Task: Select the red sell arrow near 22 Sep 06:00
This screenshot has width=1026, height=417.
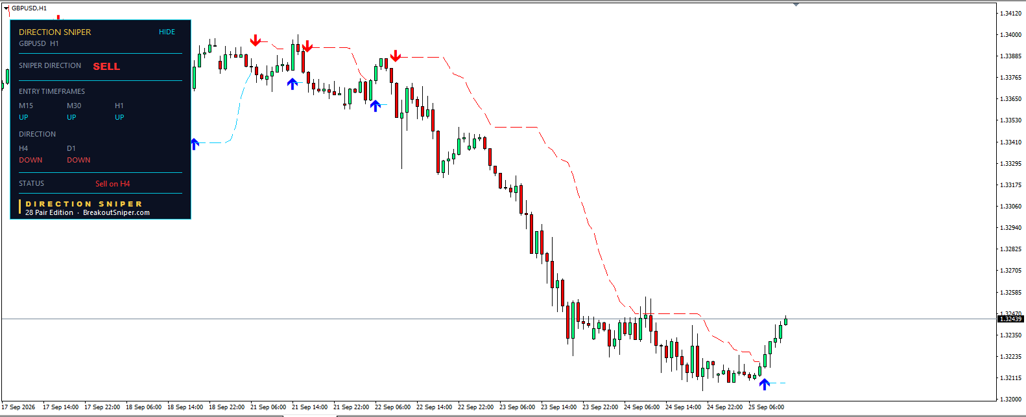Action: tap(396, 56)
